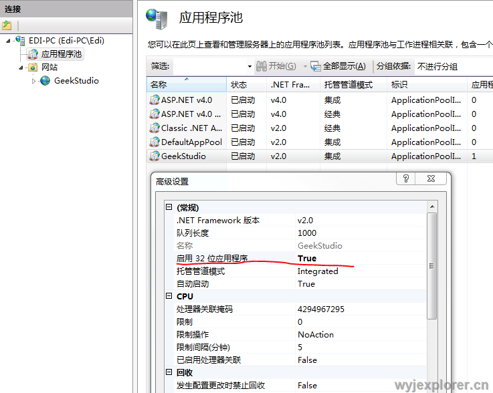Click the 全部显示(A) button

[338, 66]
